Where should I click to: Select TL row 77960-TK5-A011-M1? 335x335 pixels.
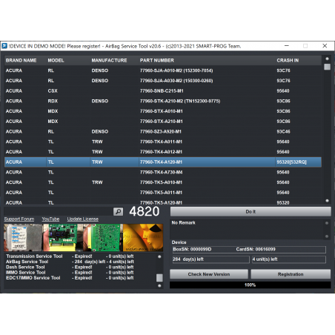[x=163, y=193]
